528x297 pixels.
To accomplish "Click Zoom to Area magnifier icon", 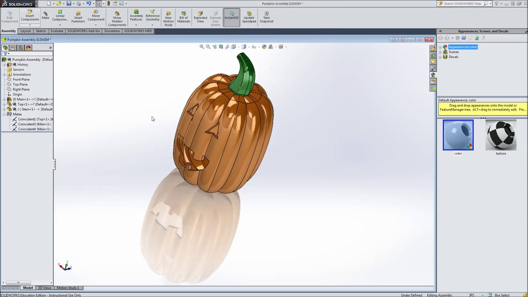I will click(208, 47).
